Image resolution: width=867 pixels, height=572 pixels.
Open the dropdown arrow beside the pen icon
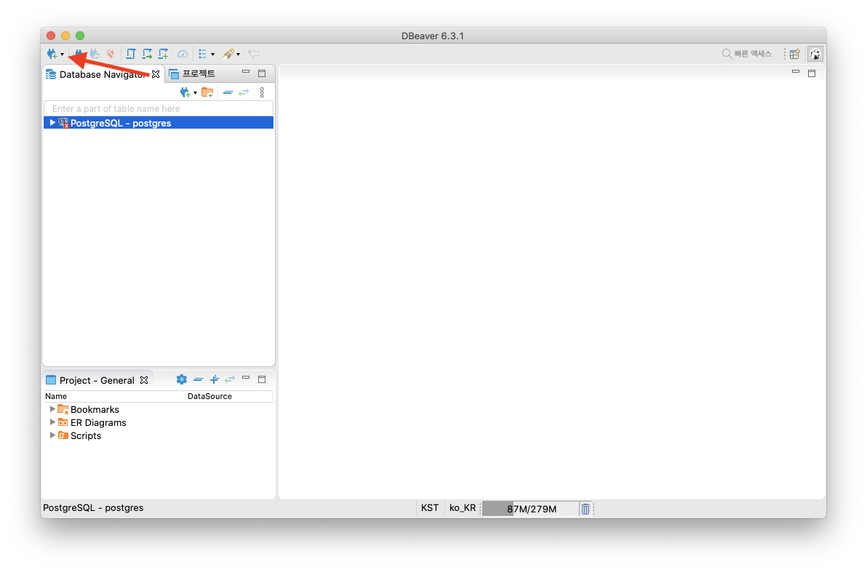tap(239, 55)
